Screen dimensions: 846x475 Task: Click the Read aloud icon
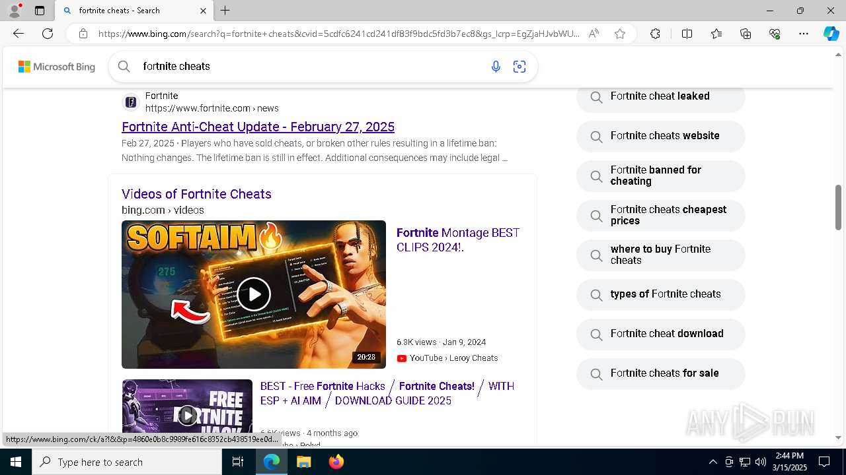click(594, 34)
